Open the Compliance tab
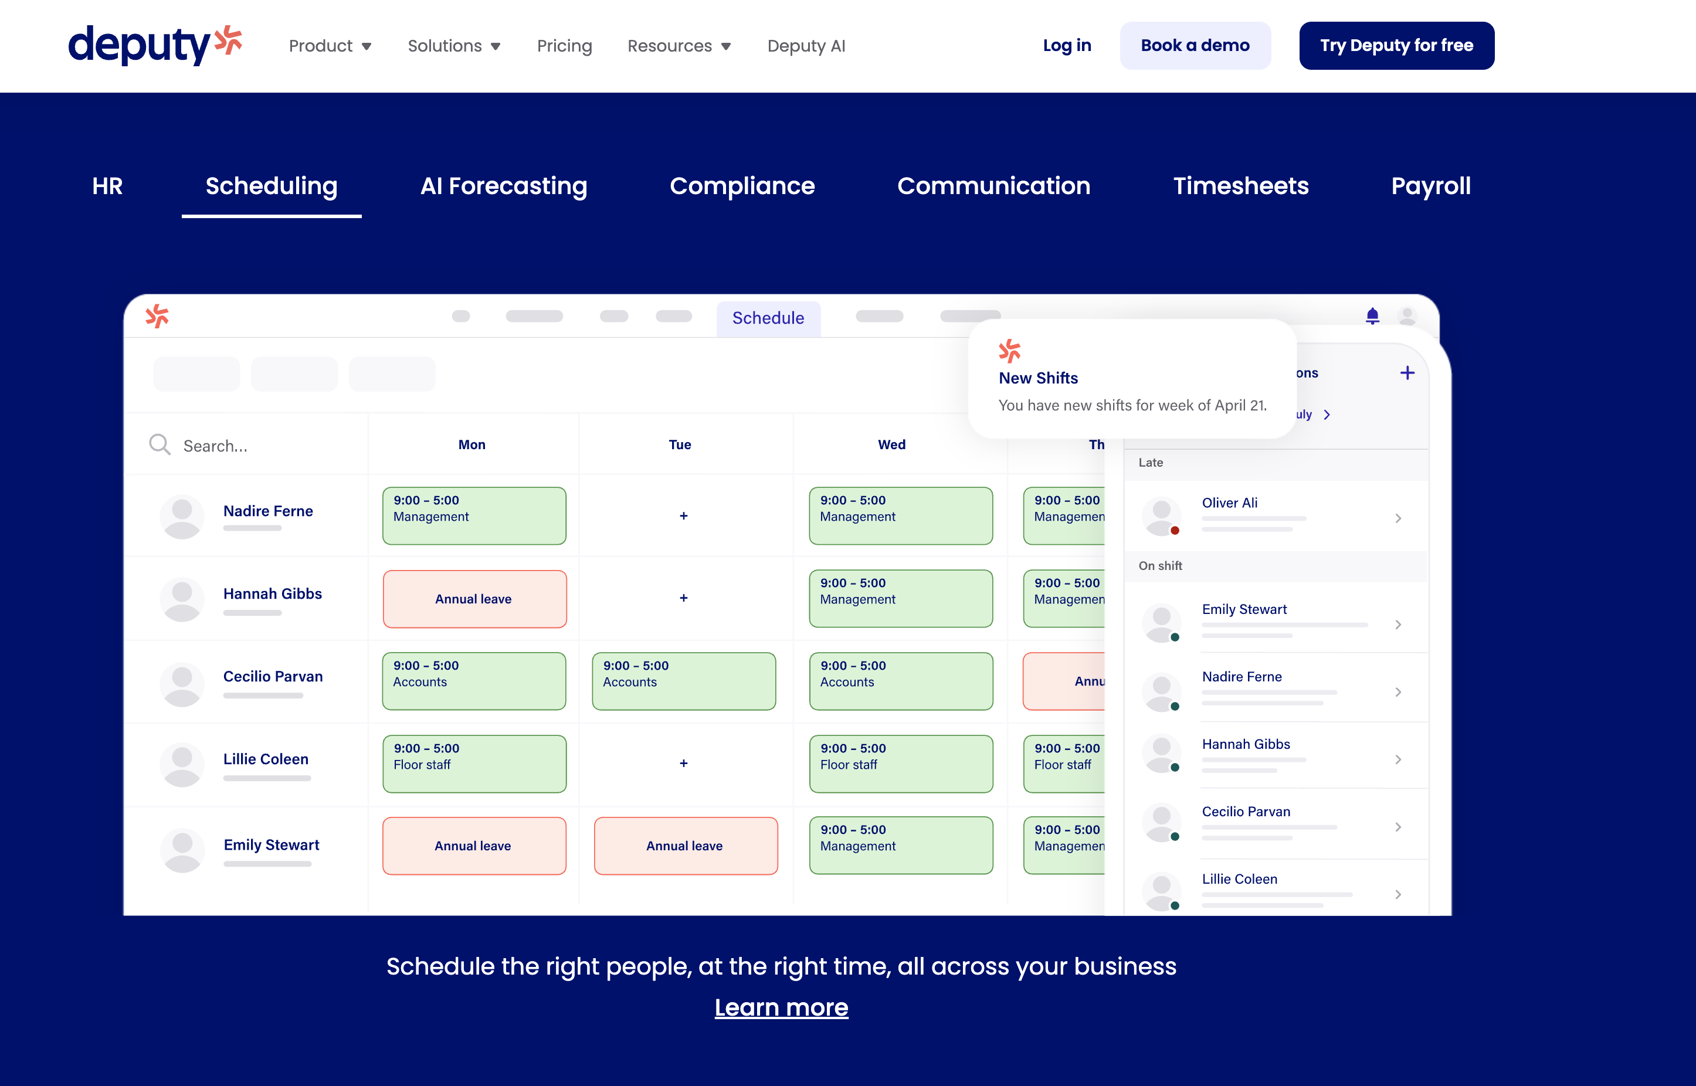The height and width of the screenshot is (1086, 1696). click(742, 186)
